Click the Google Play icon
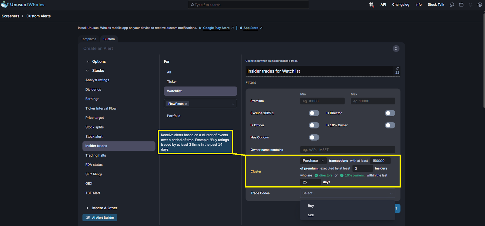The height and width of the screenshot is (226, 485). (x=200, y=28)
